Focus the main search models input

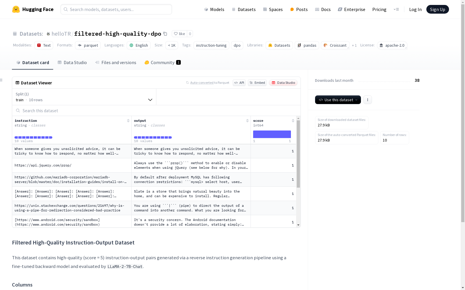pyautogui.click(x=116, y=9)
